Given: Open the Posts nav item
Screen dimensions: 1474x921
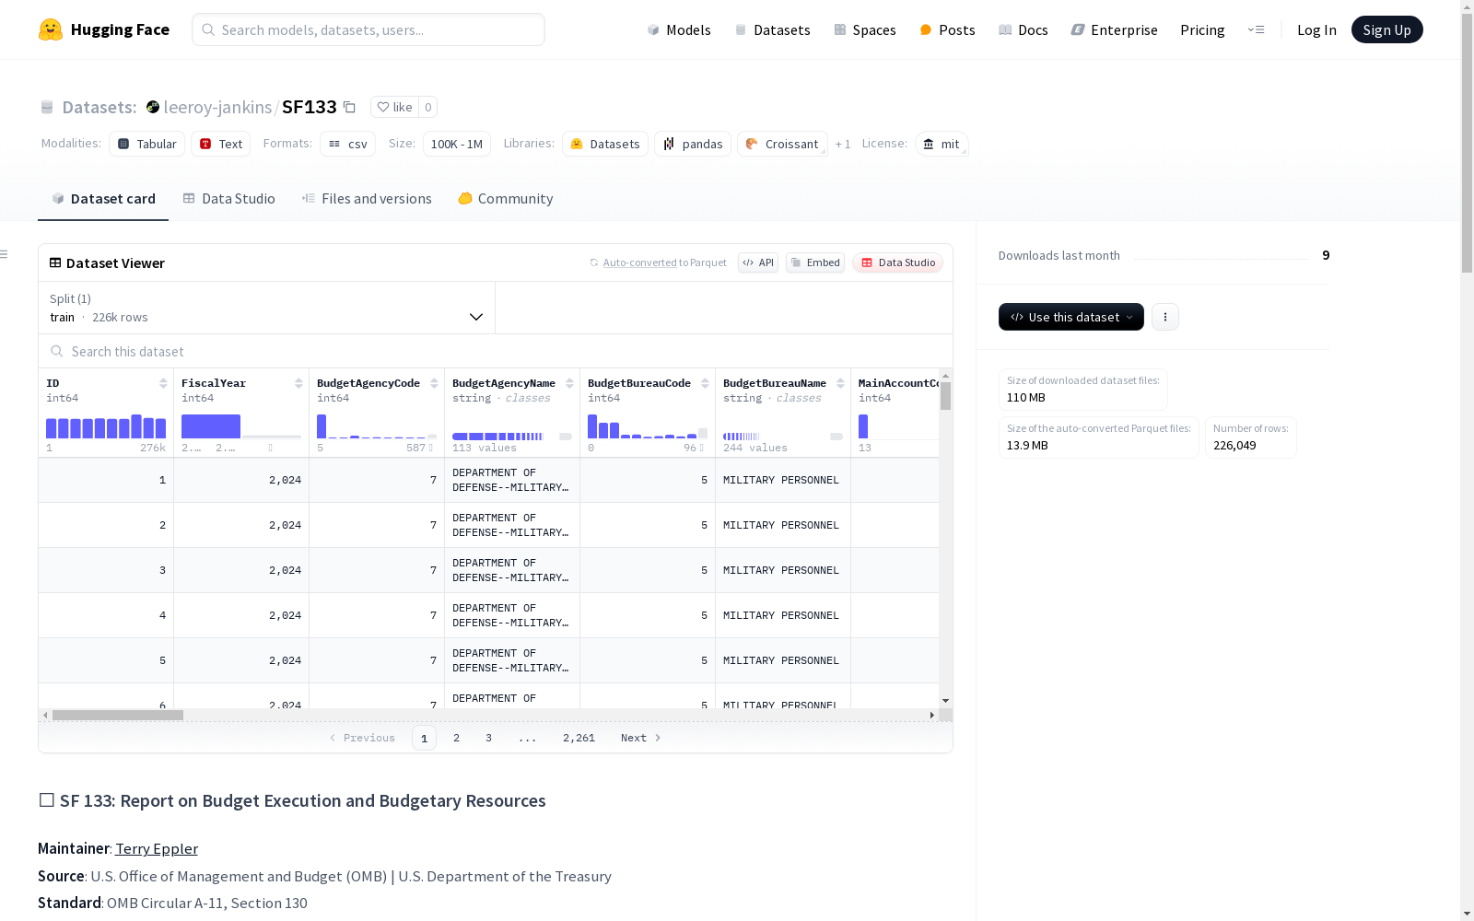Looking at the screenshot, I should (947, 29).
